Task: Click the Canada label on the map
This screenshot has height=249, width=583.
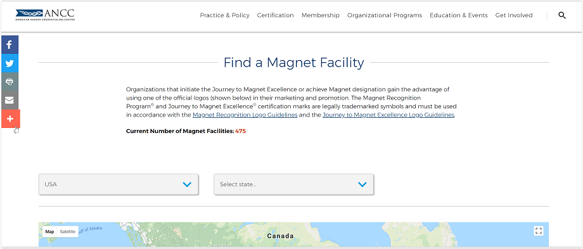Action: click(x=280, y=236)
